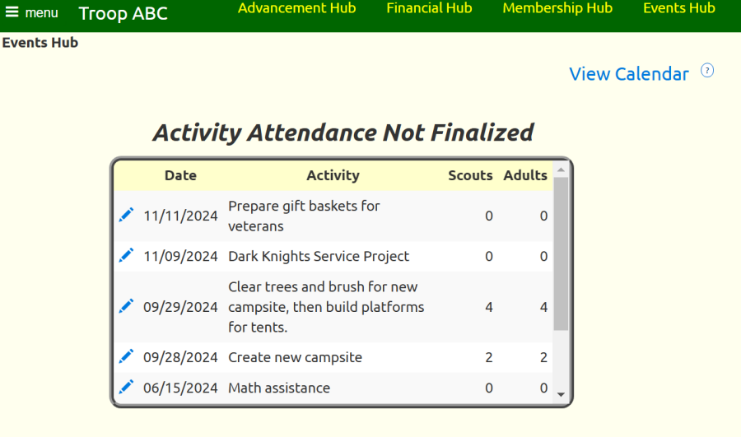The height and width of the screenshot is (437, 741).
Task: Open the Financial Hub menu
Action: (x=429, y=8)
